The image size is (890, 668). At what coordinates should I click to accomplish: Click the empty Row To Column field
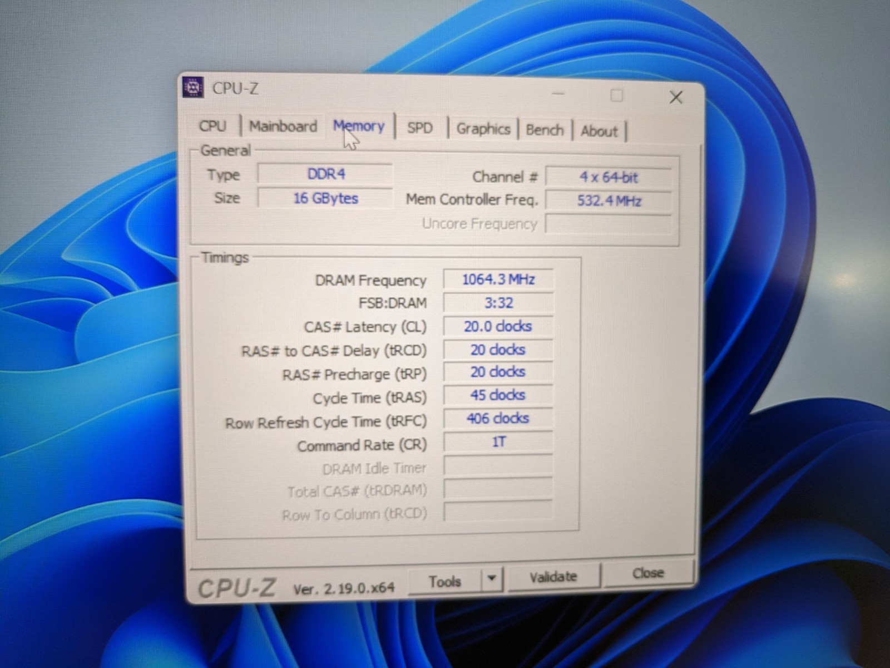498,511
